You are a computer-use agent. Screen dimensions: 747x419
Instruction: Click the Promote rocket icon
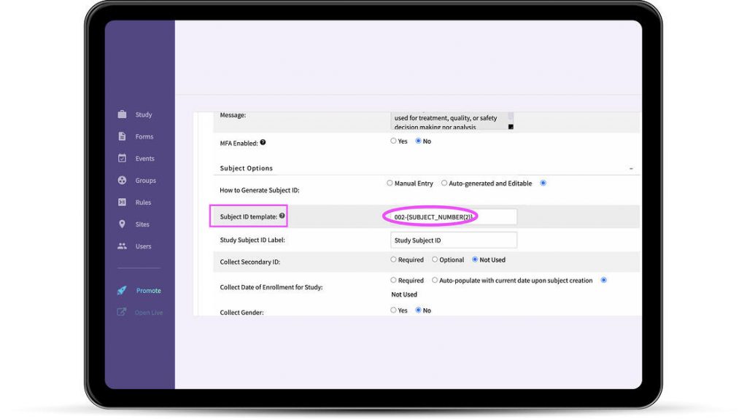tap(122, 290)
